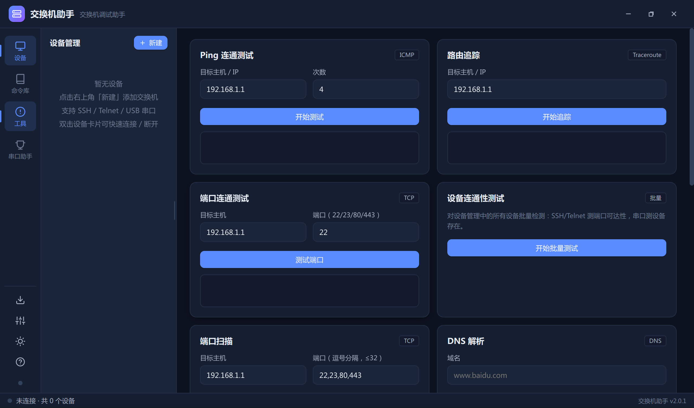Click 开始追踪 to start traceroute
The height and width of the screenshot is (408, 694).
click(557, 117)
